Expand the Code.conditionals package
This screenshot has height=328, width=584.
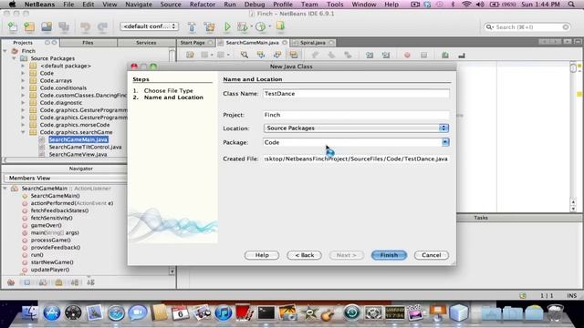pos(23,87)
